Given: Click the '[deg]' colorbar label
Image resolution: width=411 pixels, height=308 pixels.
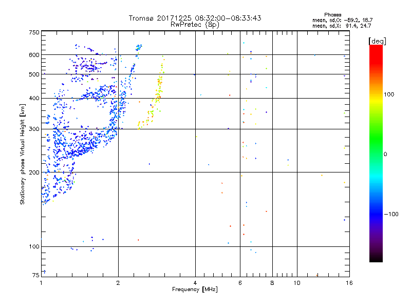Looking at the screenshot, I should click(377, 41).
